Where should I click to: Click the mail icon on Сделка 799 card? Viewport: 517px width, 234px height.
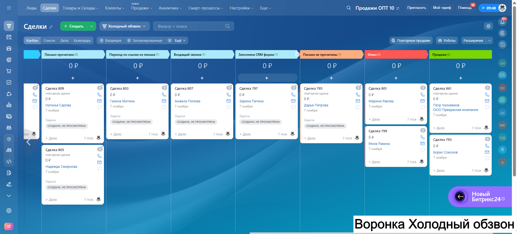coord(422,144)
